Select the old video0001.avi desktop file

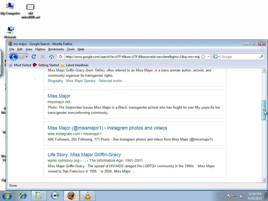tap(30, 11)
